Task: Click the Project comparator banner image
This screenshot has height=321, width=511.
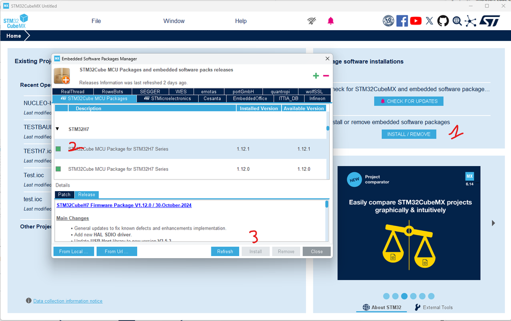Action: [409, 223]
